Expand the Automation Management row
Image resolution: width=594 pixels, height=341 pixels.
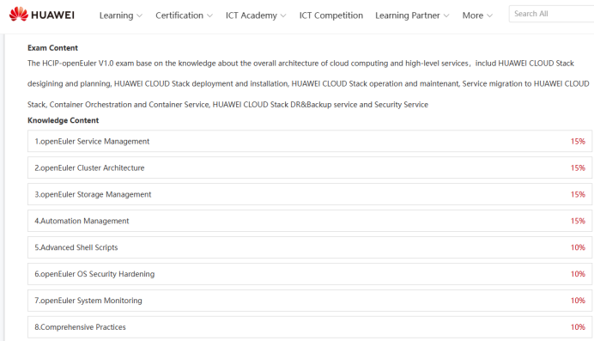click(310, 221)
